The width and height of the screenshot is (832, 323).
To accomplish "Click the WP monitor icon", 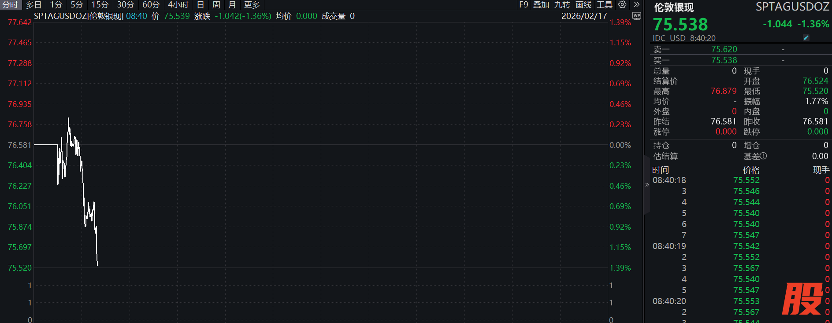I will pyautogui.click(x=637, y=16).
